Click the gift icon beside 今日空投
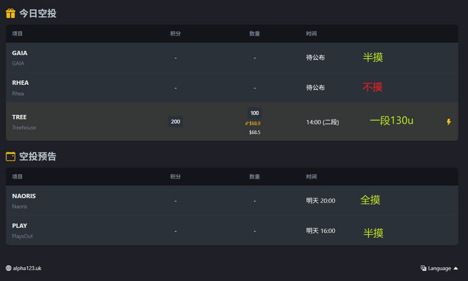This screenshot has height=281, width=468. [x=11, y=13]
